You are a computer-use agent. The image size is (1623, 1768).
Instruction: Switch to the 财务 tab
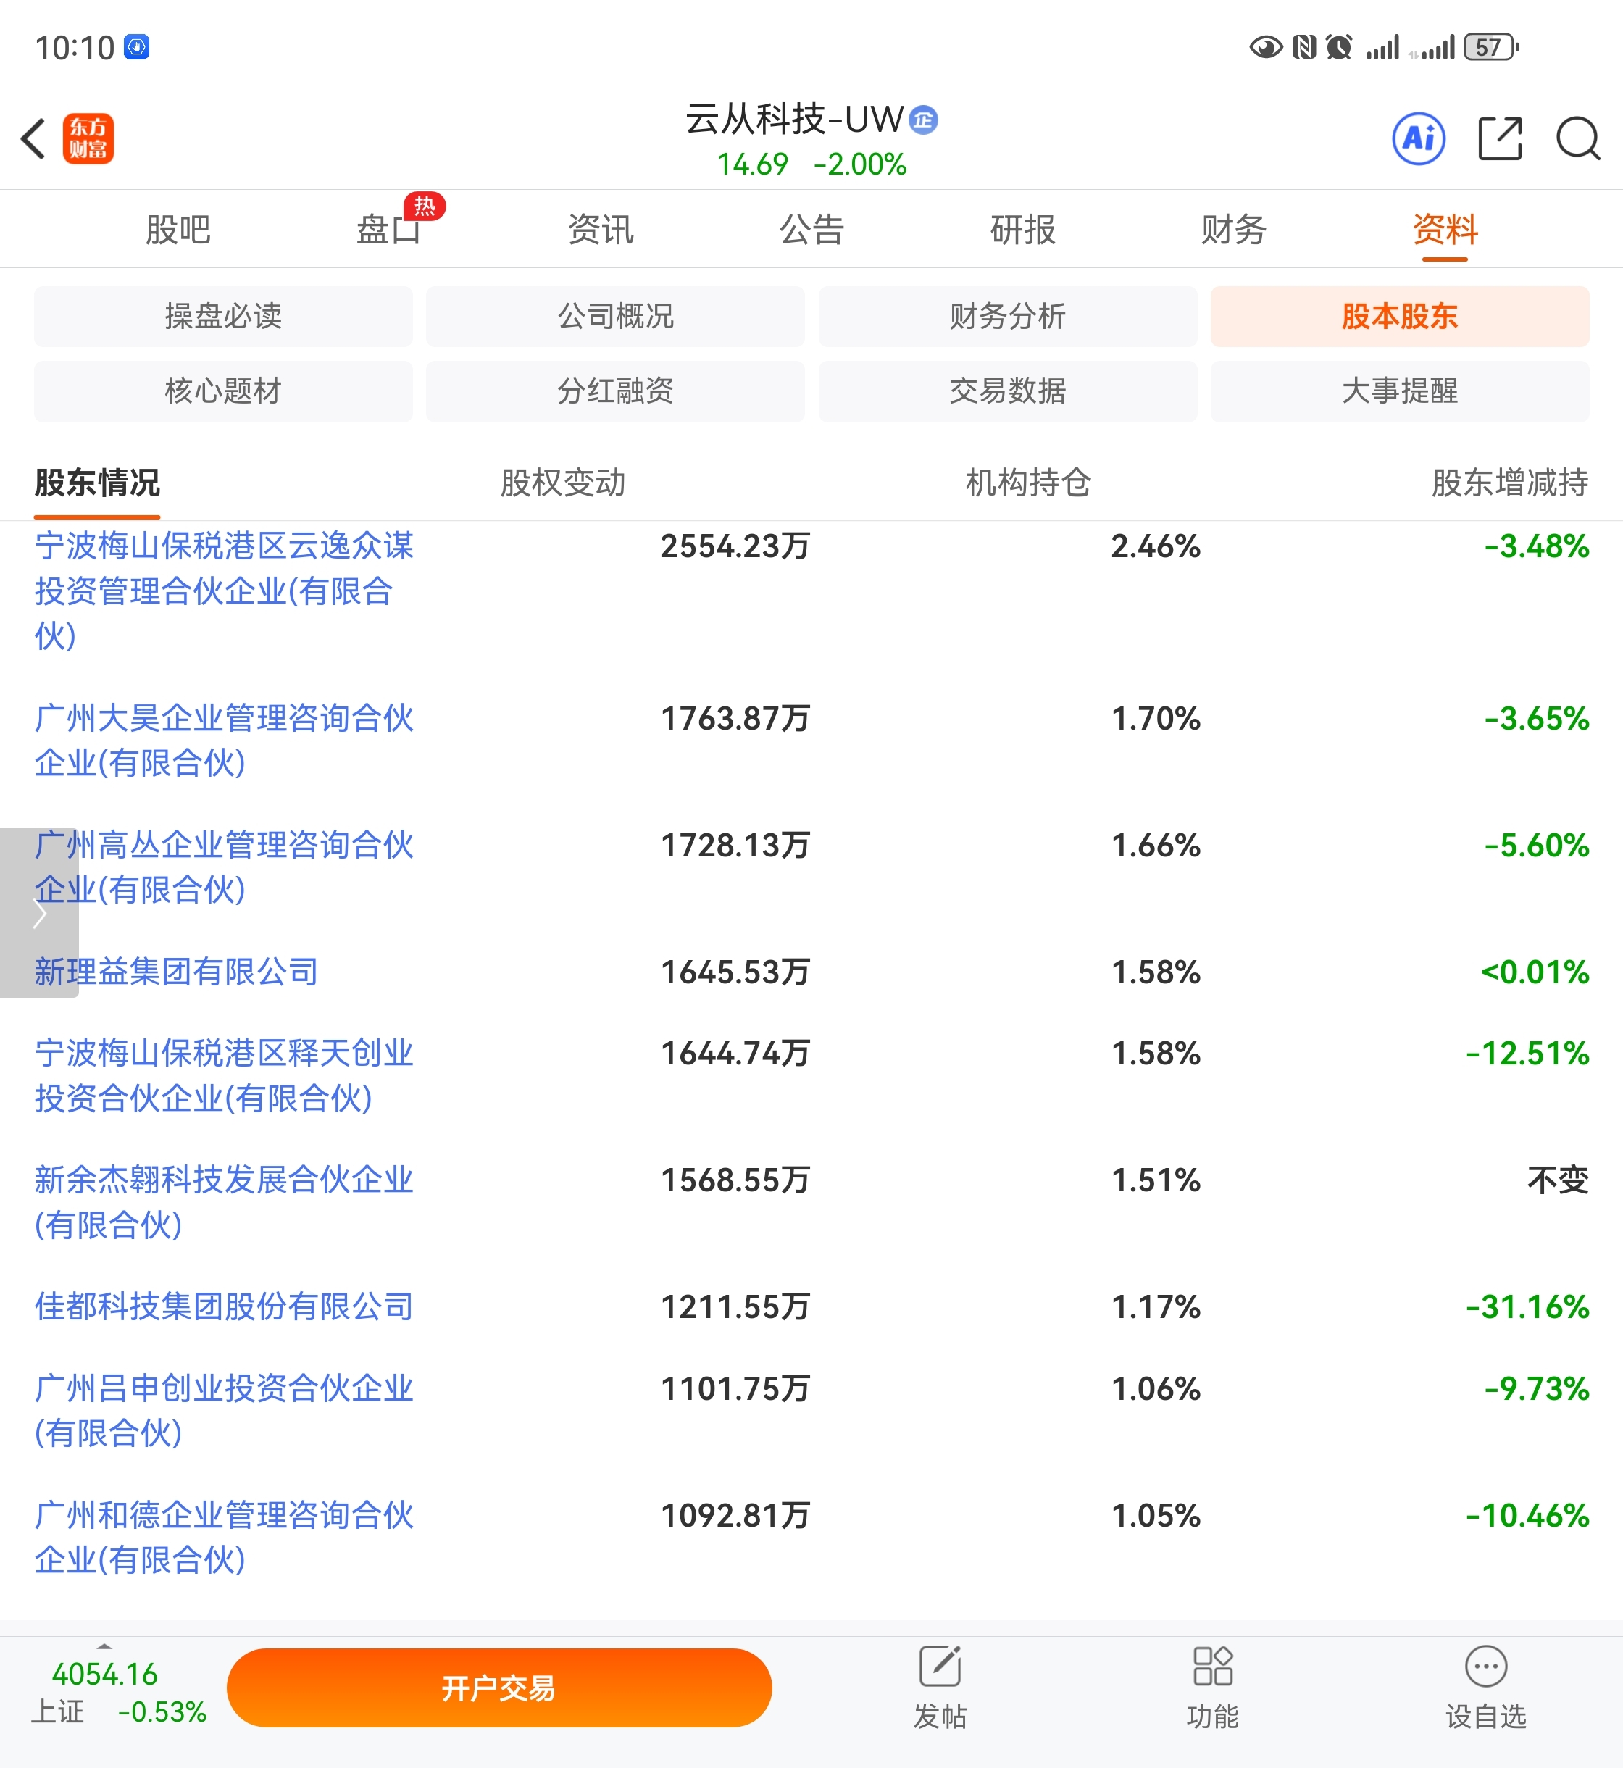pos(1233,230)
